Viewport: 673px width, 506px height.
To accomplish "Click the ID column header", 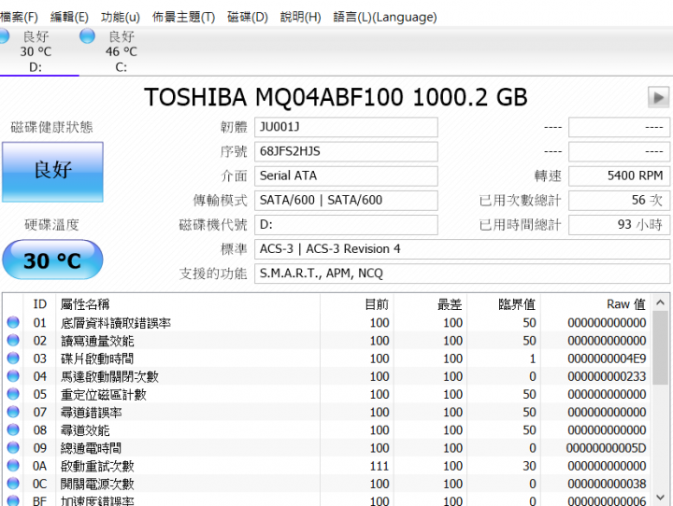I will point(39,304).
